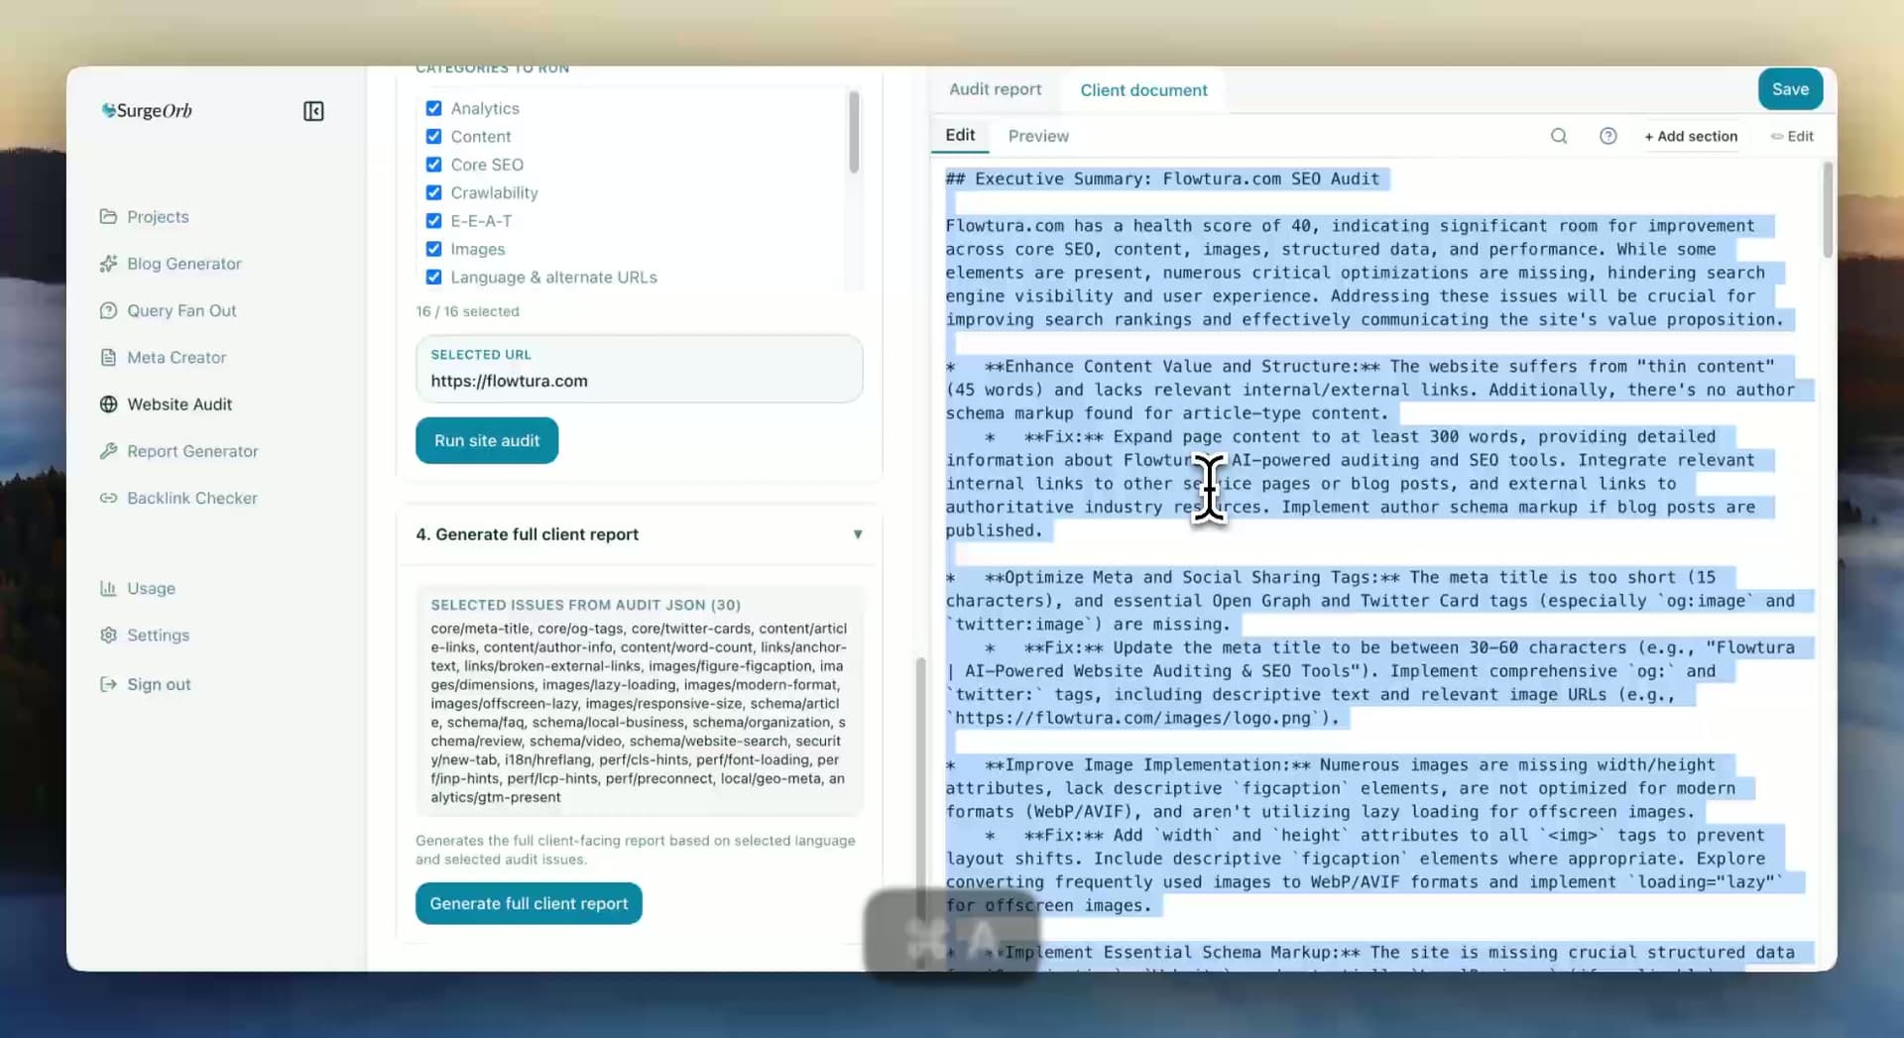
Task: Uncheck Language & alternate URLs
Action: click(x=433, y=278)
